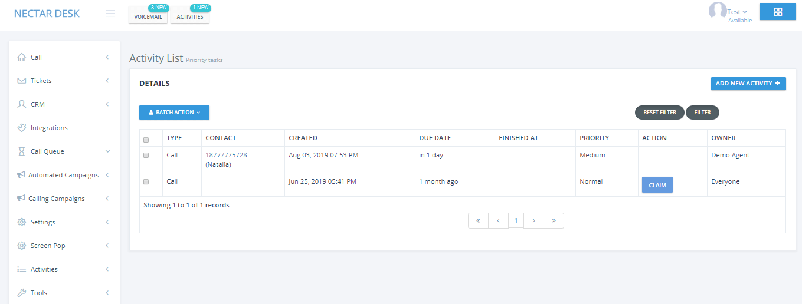Open the Batch Action dropdown

tap(174, 113)
